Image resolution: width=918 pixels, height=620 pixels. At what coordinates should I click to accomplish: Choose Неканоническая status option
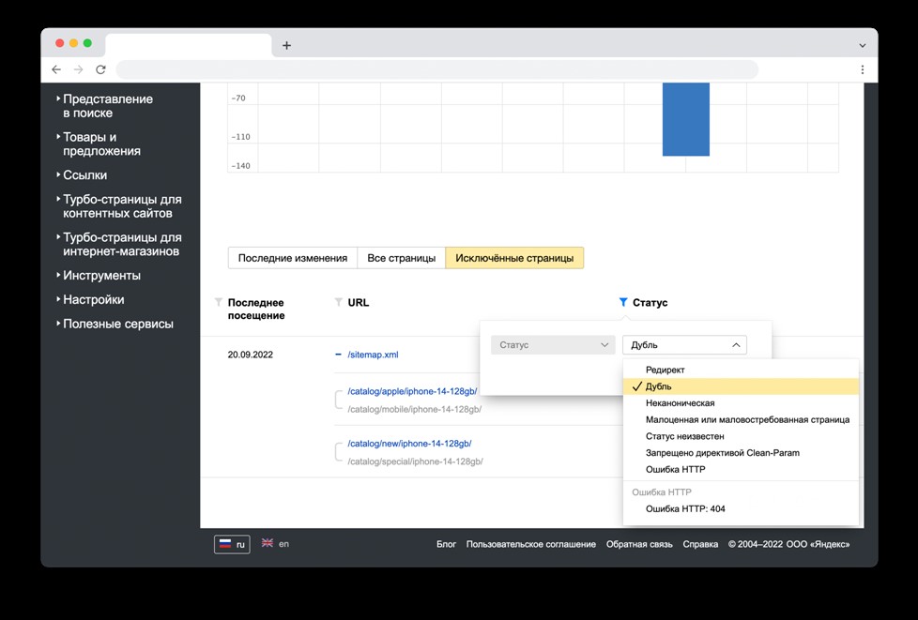pyautogui.click(x=742, y=403)
